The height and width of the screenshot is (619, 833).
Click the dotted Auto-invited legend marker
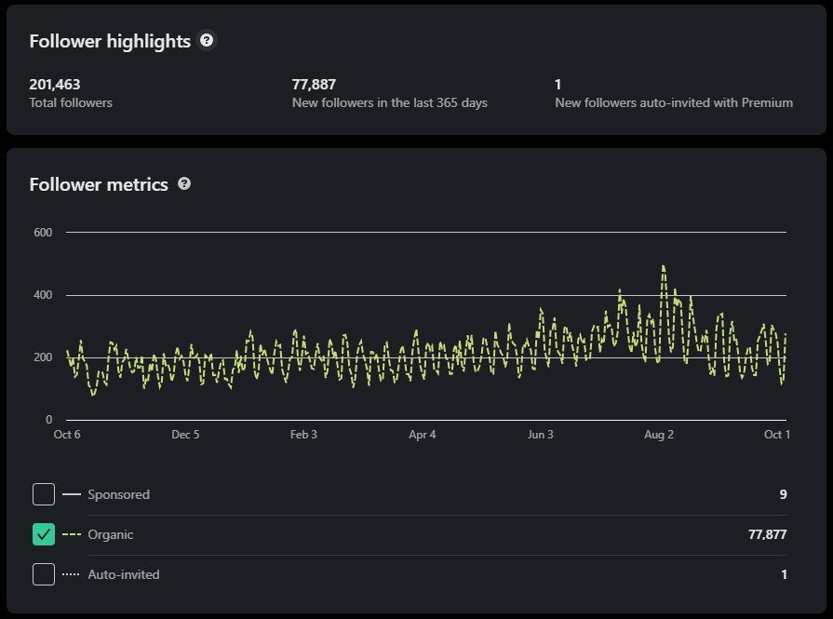71,574
